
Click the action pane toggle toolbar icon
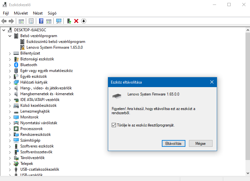coord(49,21)
